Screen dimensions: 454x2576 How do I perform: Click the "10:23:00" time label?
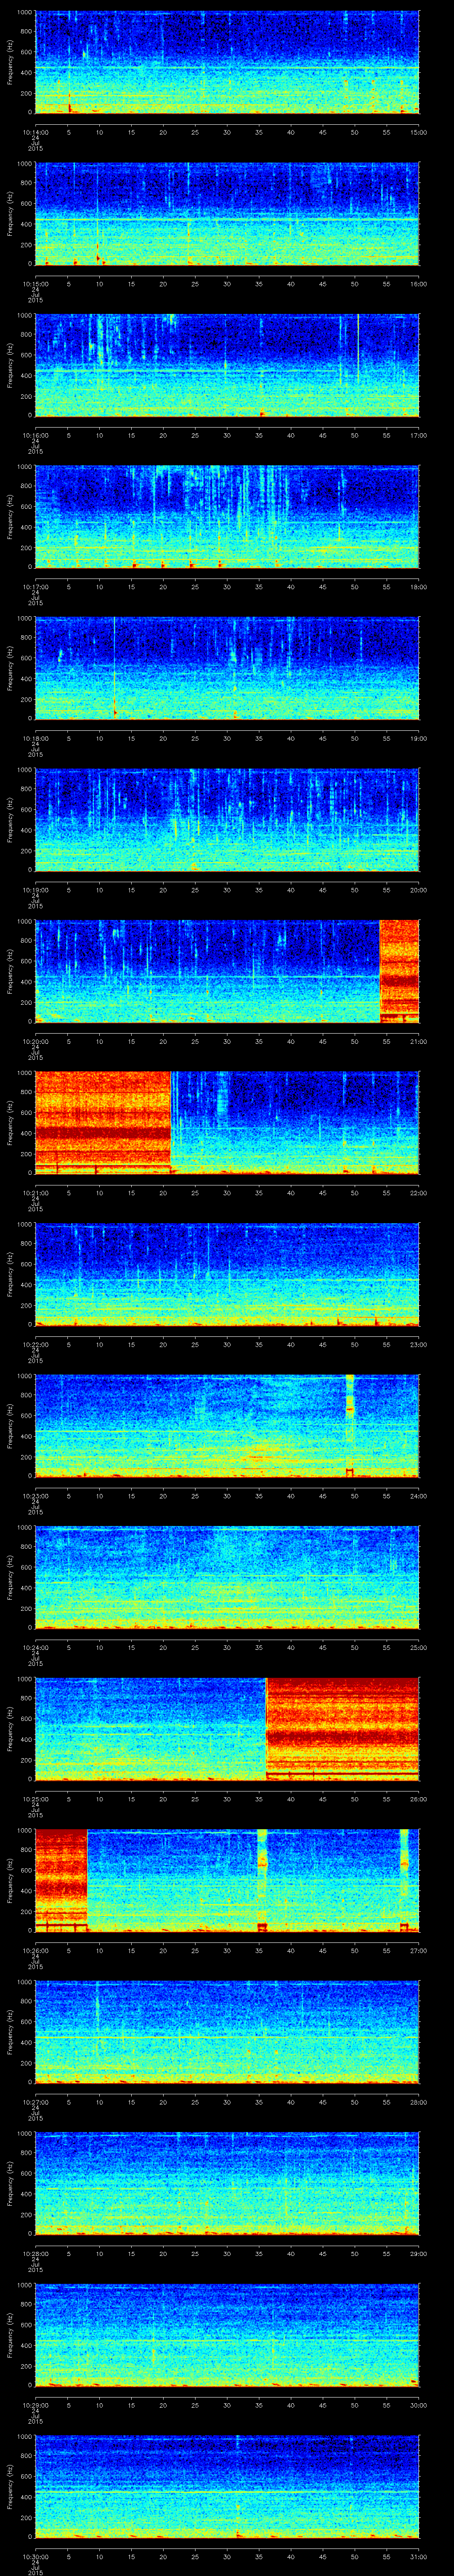35,1495
